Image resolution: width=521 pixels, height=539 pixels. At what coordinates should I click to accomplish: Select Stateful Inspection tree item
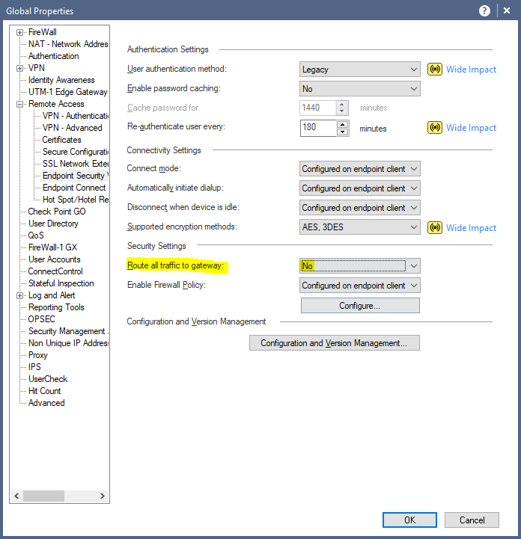pos(61,283)
